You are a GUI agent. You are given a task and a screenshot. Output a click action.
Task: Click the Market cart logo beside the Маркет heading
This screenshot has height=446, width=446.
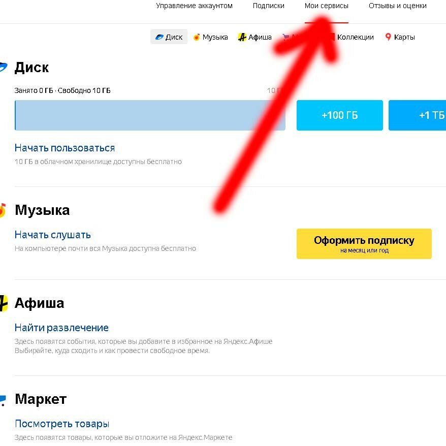[x=3, y=400]
